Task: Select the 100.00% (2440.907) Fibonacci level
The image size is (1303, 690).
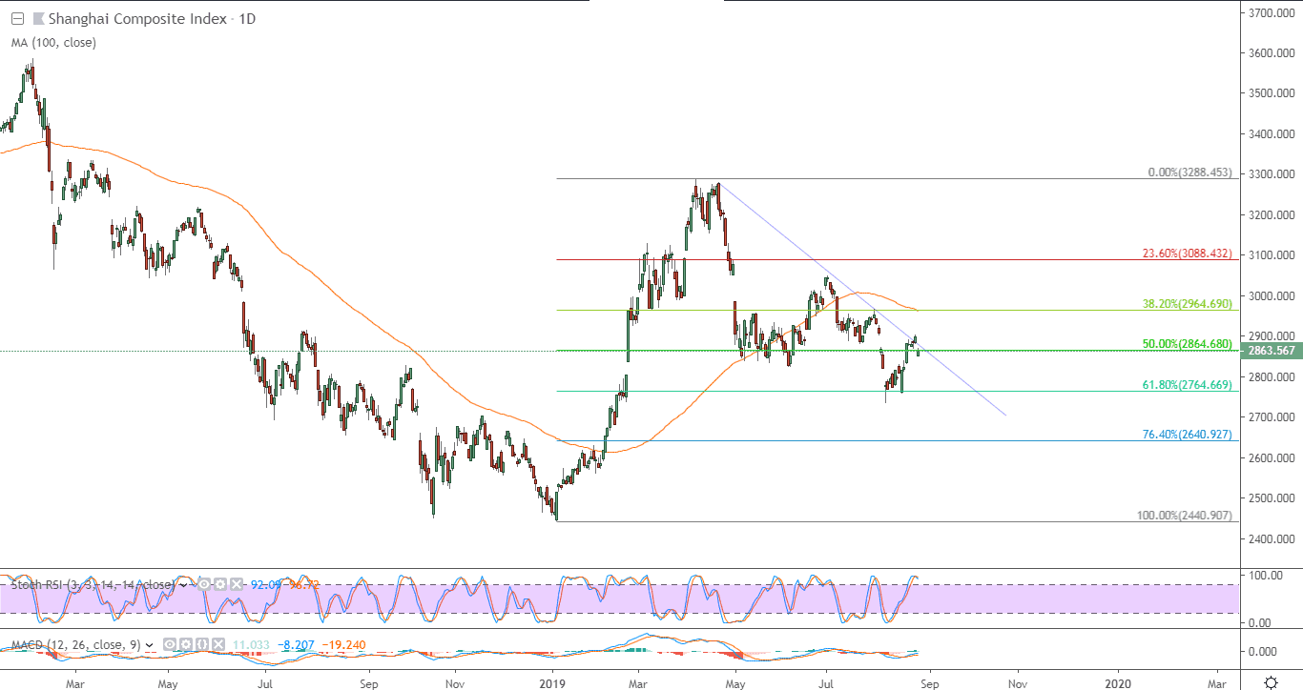Action: 1187,516
